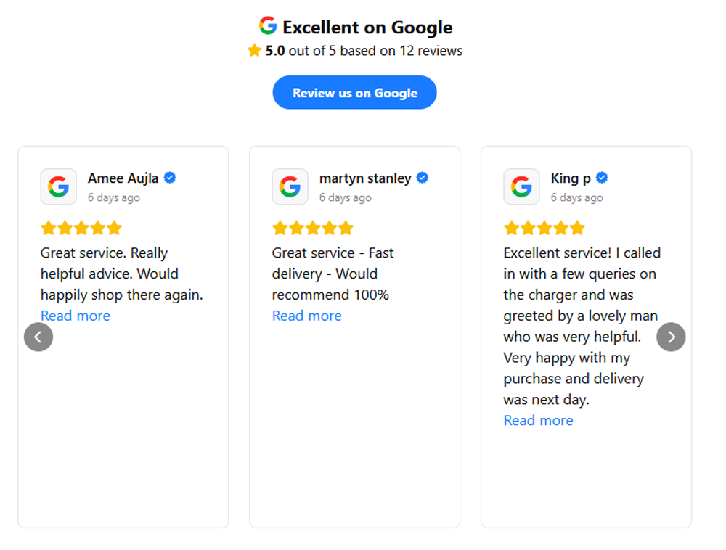
Task: Click the Google logo beside 'Excellent on Google'
Action: click(x=269, y=26)
